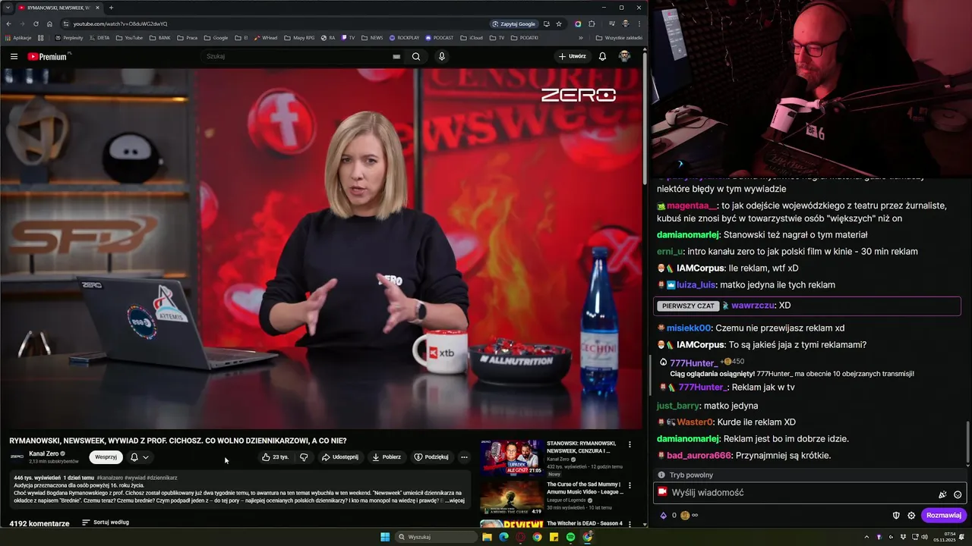Click the browser home button
The width and height of the screenshot is (972, 546).
49,24
